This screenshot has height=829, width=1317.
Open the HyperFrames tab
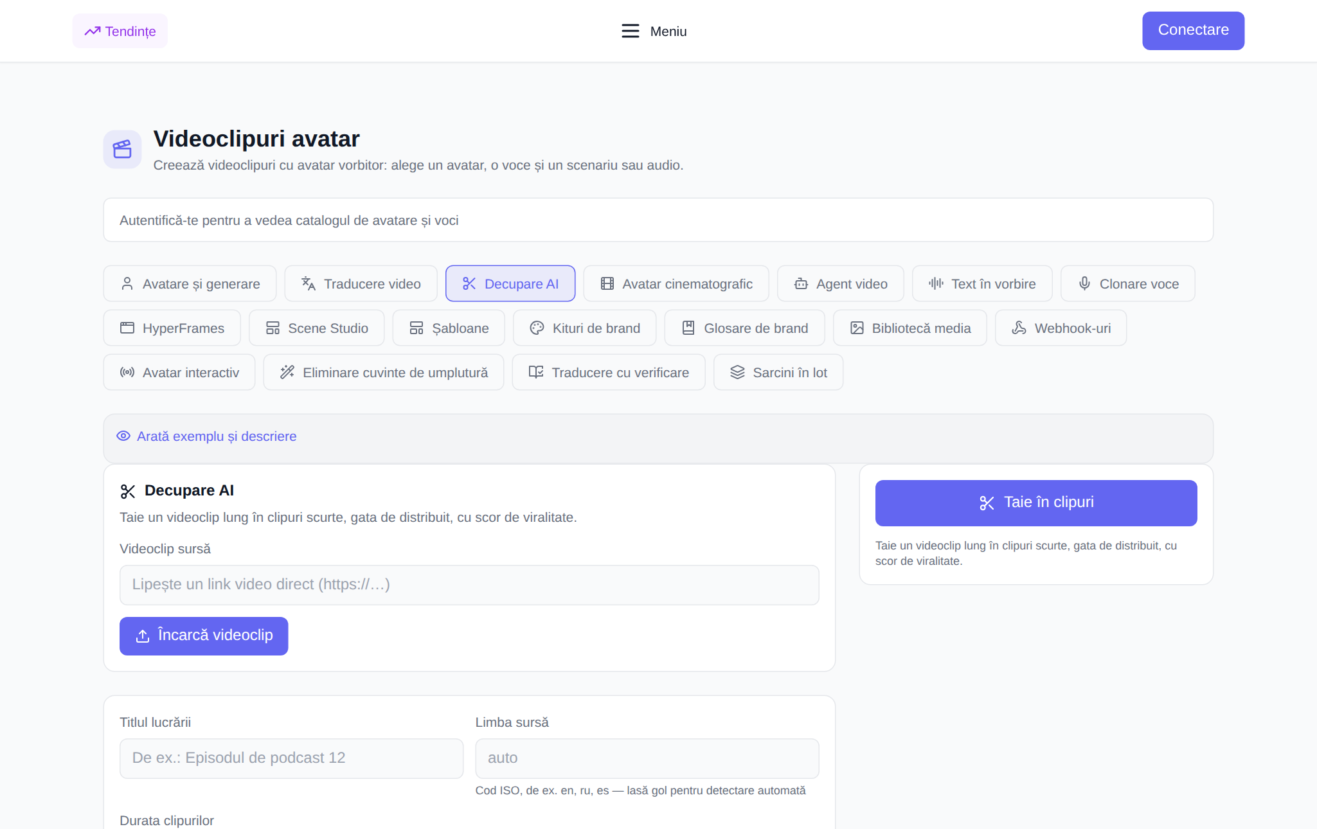point(172,328)
